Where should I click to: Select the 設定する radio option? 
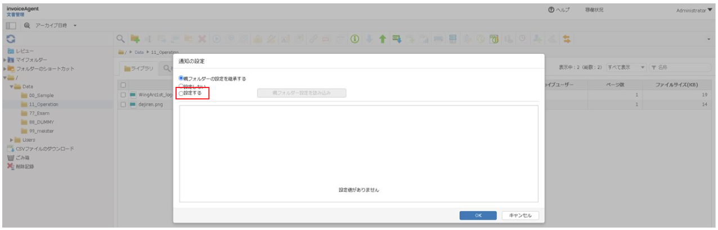click(181, 93)
